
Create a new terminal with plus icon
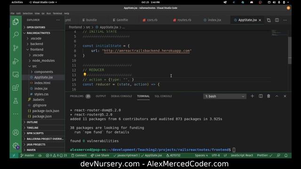[252, 96]
